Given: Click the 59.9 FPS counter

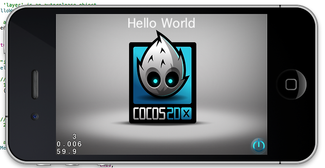Looking at the screenshot, I should pos(67,151).
